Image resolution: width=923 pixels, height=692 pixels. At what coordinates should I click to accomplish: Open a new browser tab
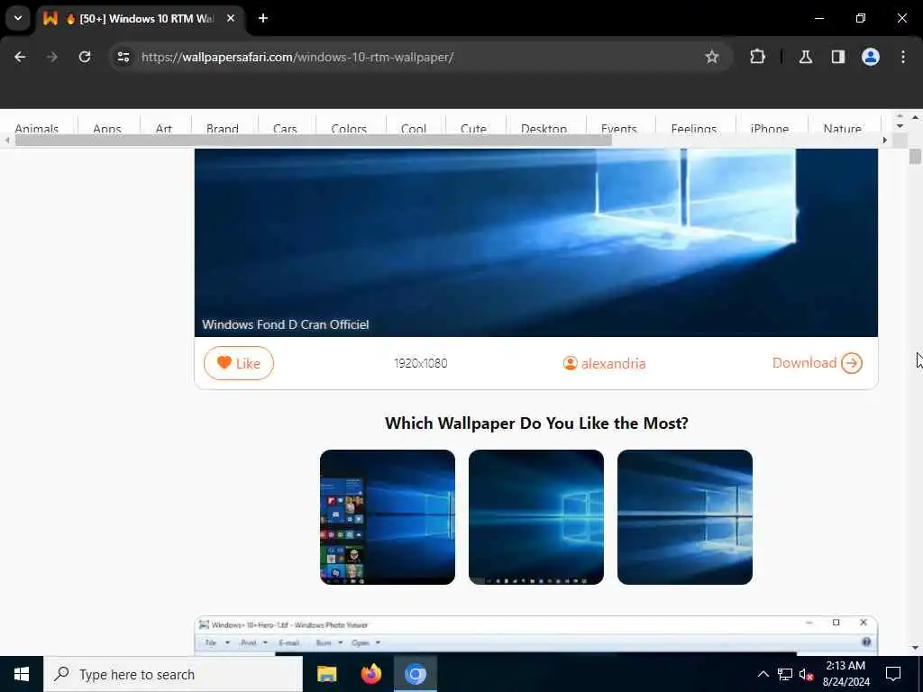pos(263,18)
